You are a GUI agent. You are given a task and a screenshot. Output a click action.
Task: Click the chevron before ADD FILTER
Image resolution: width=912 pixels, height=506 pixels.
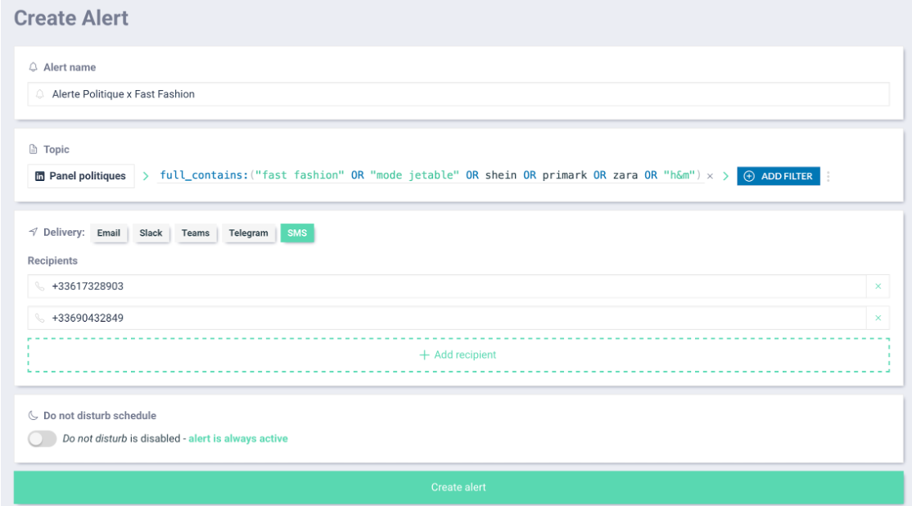725,176
